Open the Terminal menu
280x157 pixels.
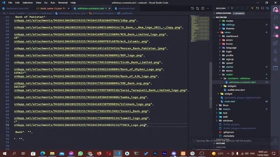[63, 3]
